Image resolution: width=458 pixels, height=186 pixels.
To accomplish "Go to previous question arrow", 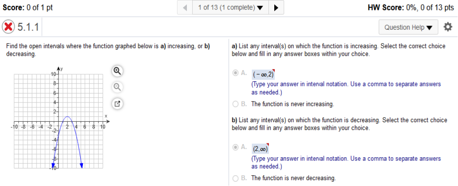I will click(x=185, y=8).
